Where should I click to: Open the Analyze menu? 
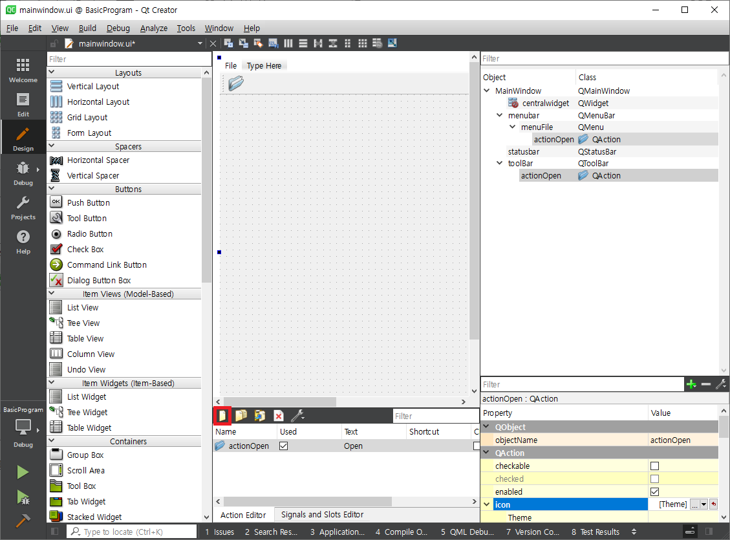coord(154,28)
